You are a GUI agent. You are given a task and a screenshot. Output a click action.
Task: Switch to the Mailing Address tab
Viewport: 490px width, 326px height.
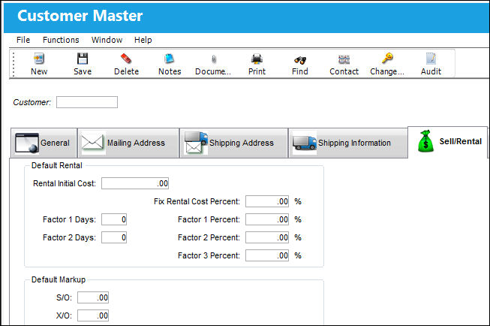(128, 143)
